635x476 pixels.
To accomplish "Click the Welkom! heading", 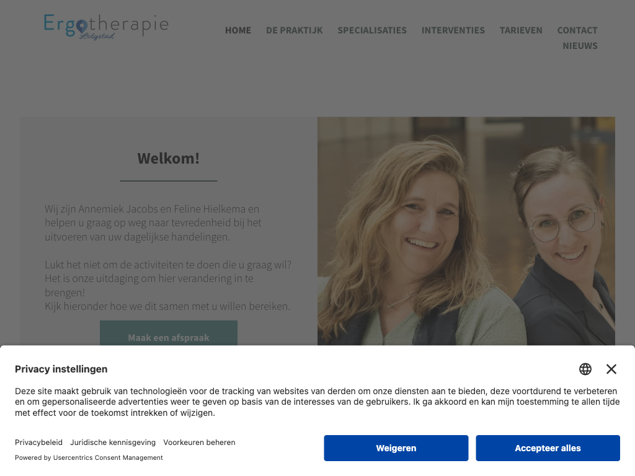I will pos(169,158).
